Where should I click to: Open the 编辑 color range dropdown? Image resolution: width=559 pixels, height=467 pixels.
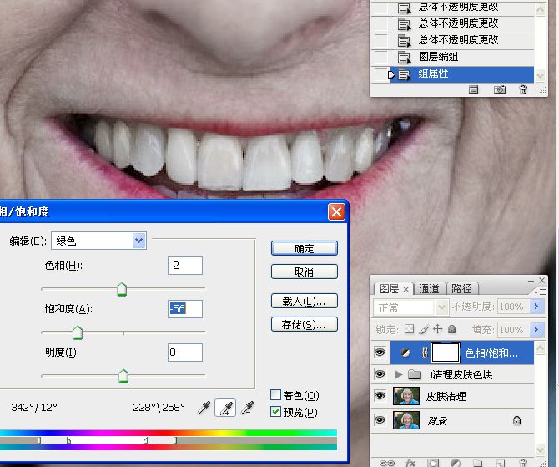(x=139, y=241)
